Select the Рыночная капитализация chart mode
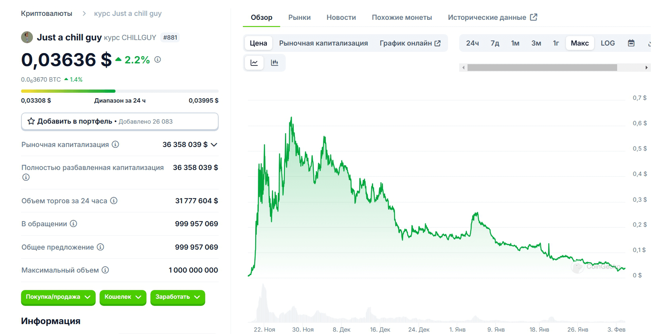 pyautogui.click(x=323, y=43)
